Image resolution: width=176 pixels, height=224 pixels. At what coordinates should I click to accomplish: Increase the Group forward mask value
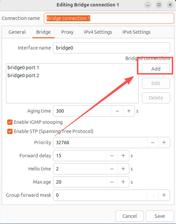[x=164, y=195]
